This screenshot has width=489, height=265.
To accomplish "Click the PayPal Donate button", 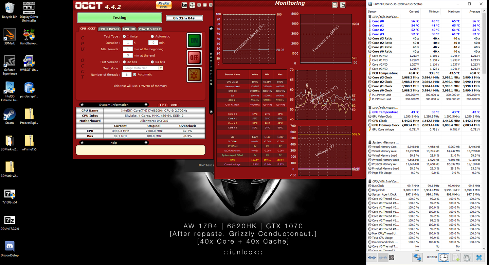I will click(x=164, y=5).
